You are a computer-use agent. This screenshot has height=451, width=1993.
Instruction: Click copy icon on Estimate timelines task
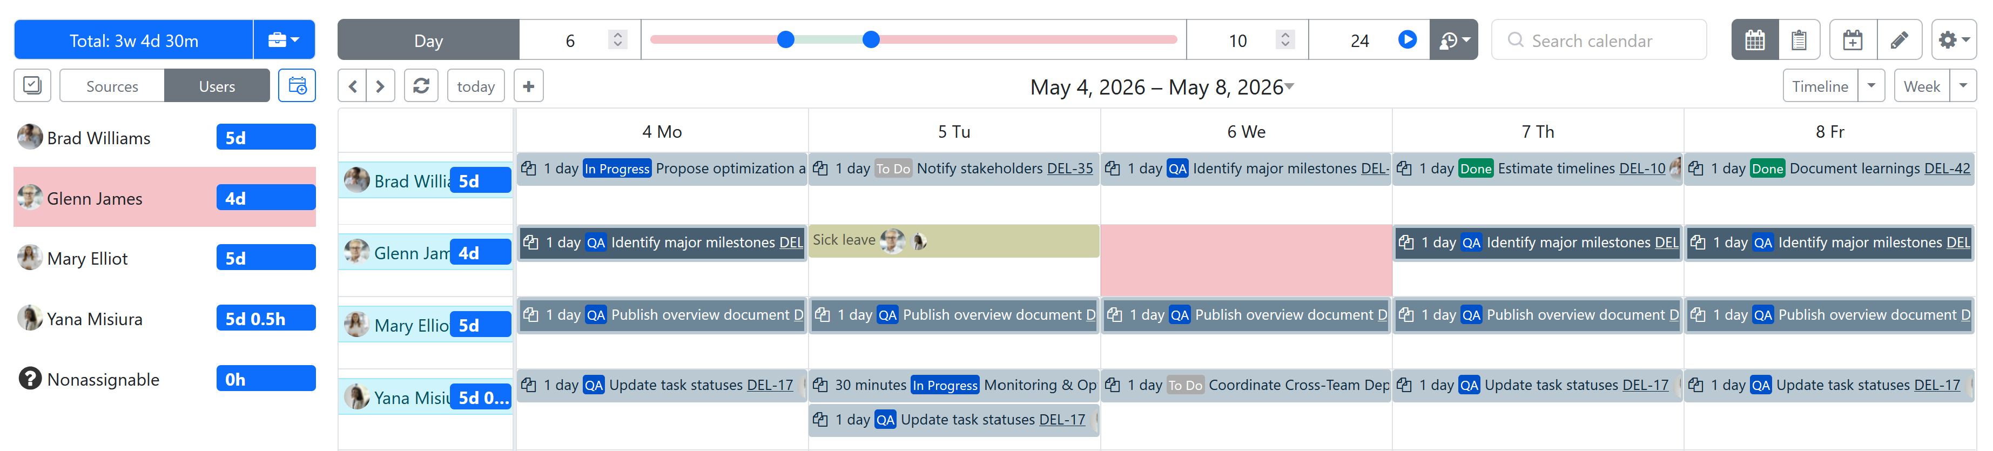[1404, 168]
